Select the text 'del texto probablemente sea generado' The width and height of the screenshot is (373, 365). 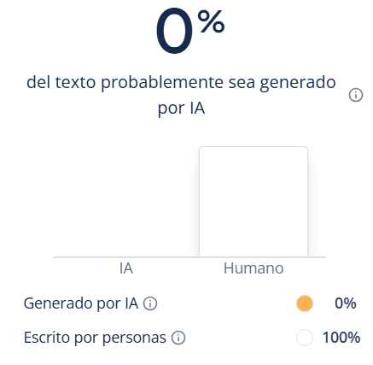pyautogui.click(x=181, y=82)
